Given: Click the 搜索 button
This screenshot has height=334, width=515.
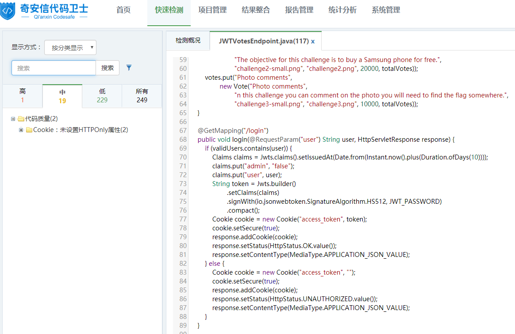Looking at the screenshot, I should tap(108, 68).
